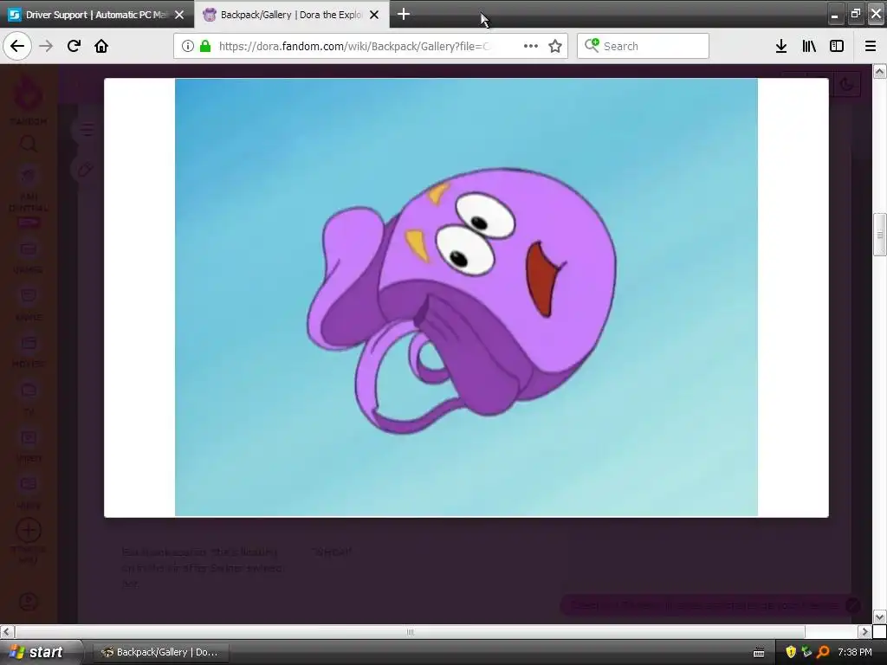Click the browser forward arrow
Screen dimensions: 887x665
pos(46,46)
